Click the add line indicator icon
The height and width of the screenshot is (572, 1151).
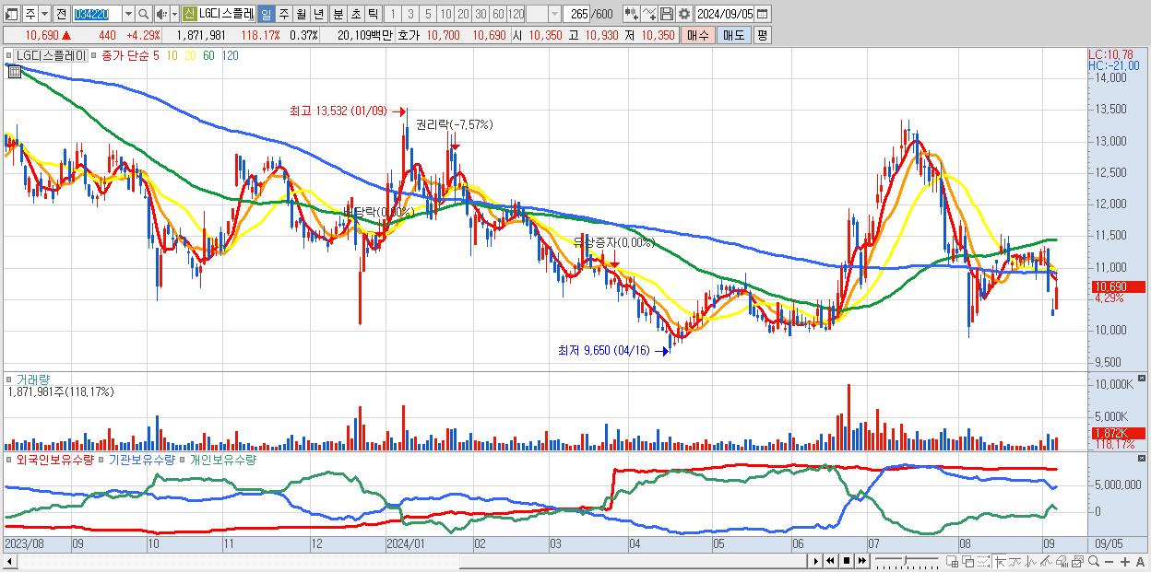click(x=649, y=14)
